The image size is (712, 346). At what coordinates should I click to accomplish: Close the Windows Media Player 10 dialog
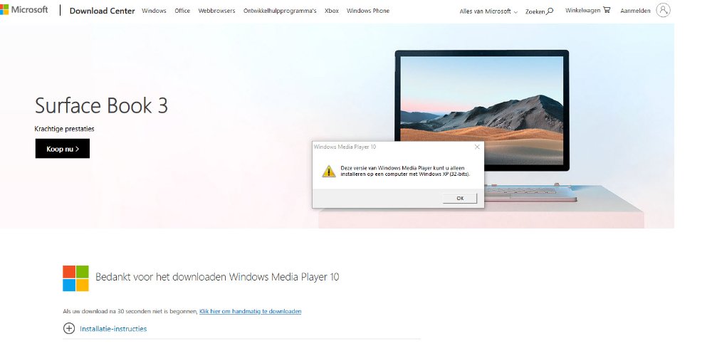point(476,147)
